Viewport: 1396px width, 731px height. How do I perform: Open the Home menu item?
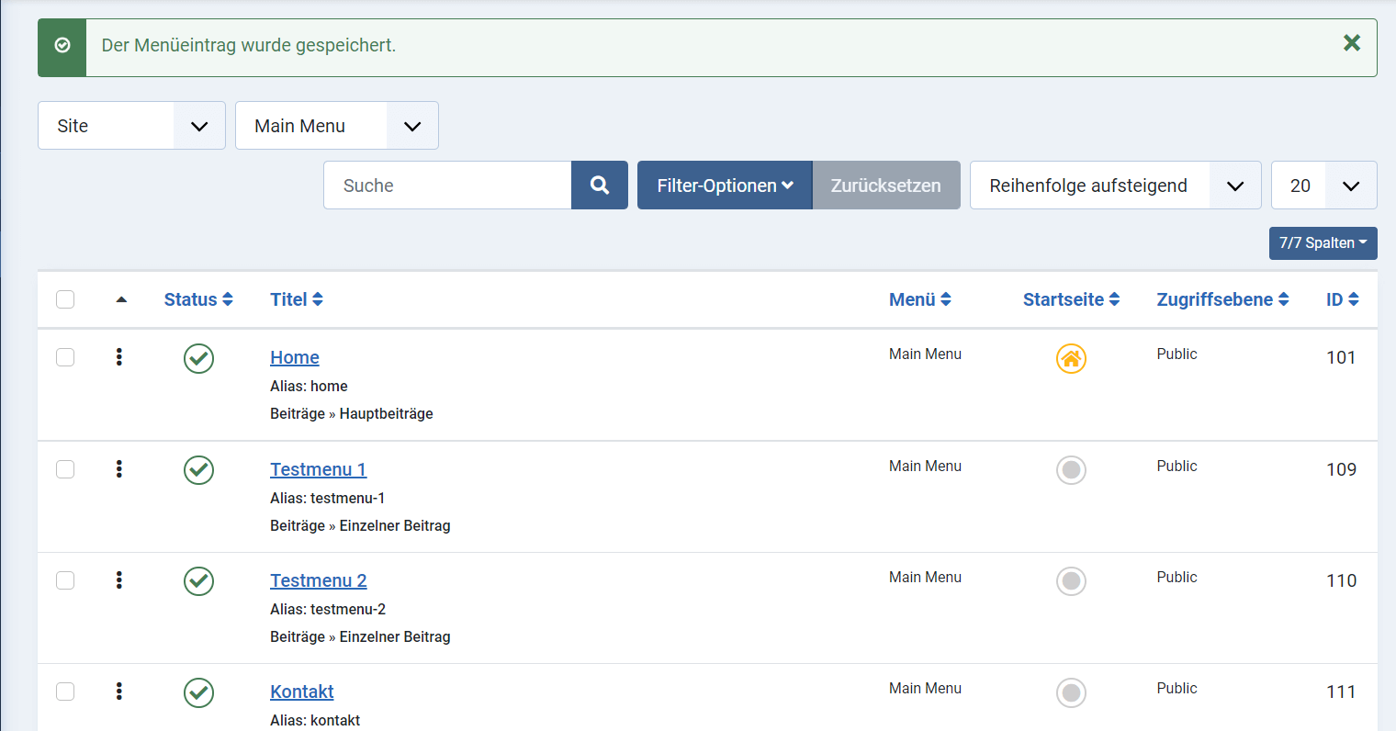(295, 357)
